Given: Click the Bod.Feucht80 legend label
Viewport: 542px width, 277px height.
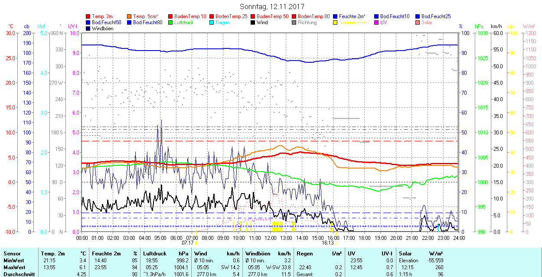Looking at the screenshot, I should tap(147, 22).
